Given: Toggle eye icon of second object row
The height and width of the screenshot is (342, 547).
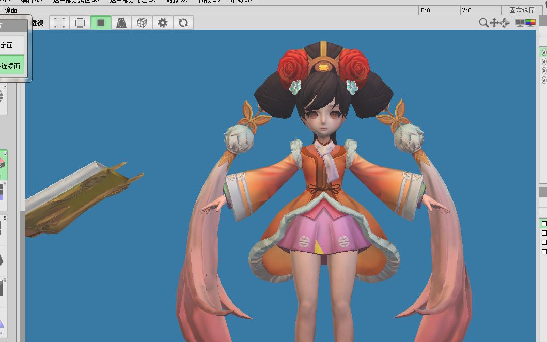Looking at the screenshot, I should (544, 61).
